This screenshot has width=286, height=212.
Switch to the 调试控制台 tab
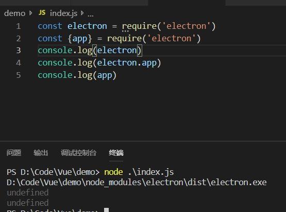pyautogui.click(x=78, y=153)
